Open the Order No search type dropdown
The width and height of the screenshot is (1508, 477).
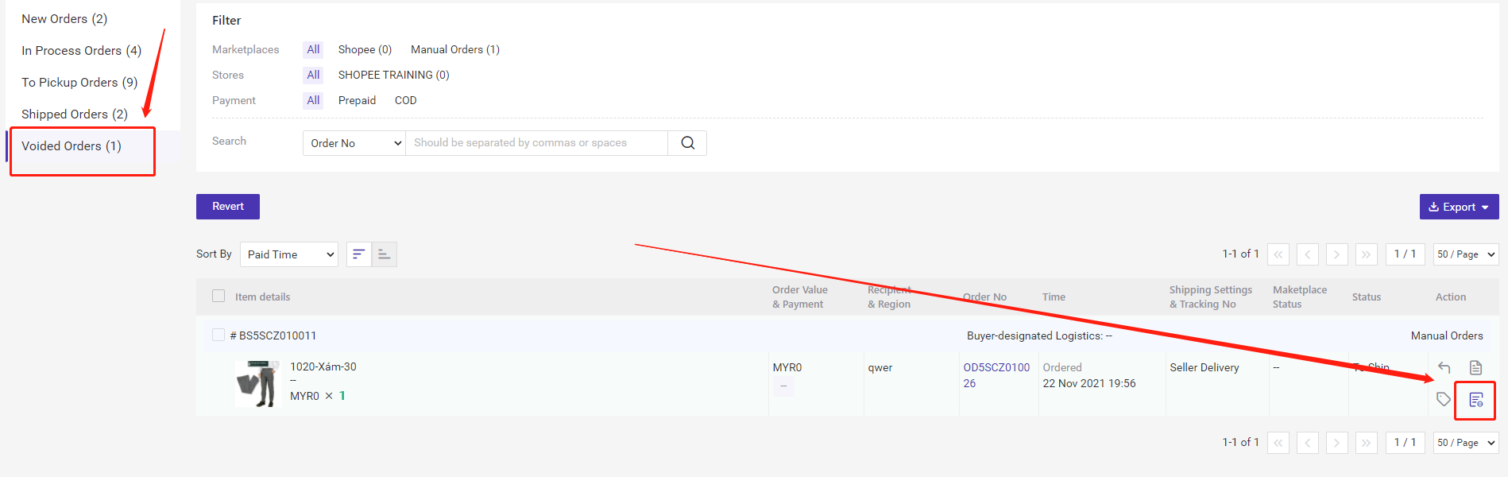point(354,143)
